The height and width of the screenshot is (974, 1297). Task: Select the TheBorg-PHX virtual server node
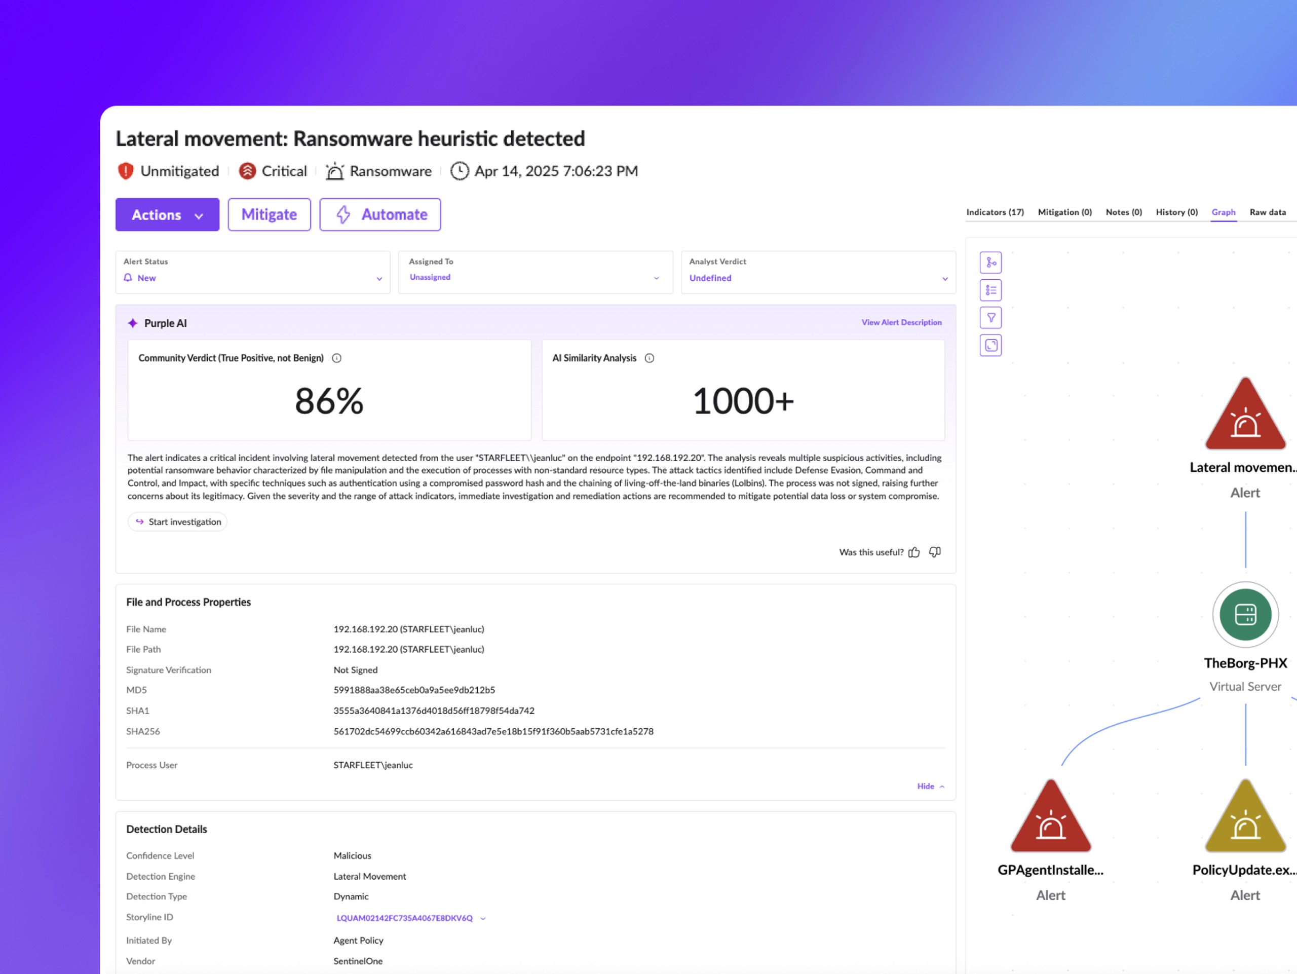point(1245,614)
